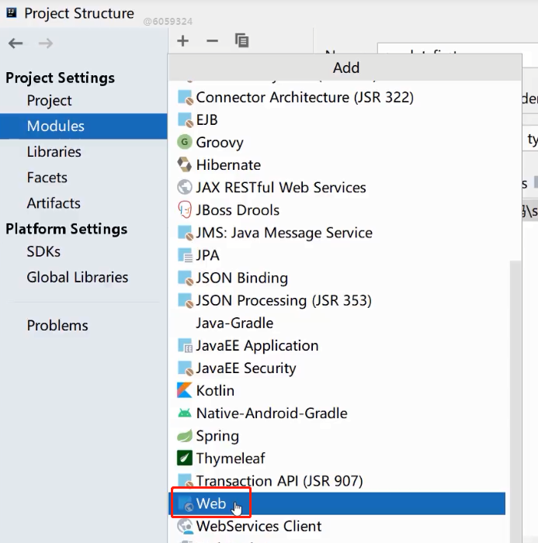Click the Add plus icon in toolbar

tap(183, 41)
